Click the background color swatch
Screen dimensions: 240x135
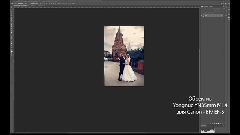[x=12, y=51]
